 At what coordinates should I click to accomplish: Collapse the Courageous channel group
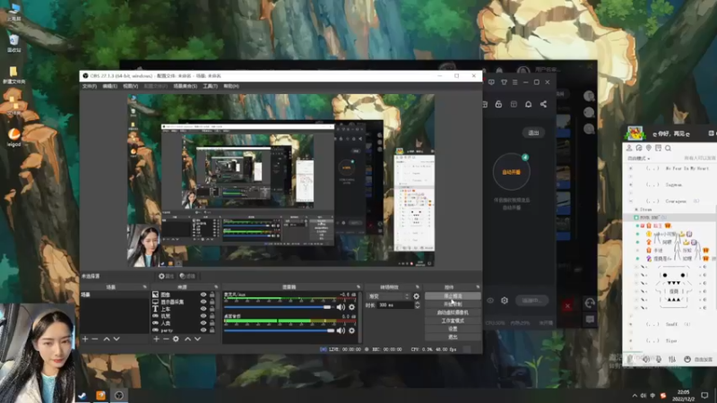[631, 201]
